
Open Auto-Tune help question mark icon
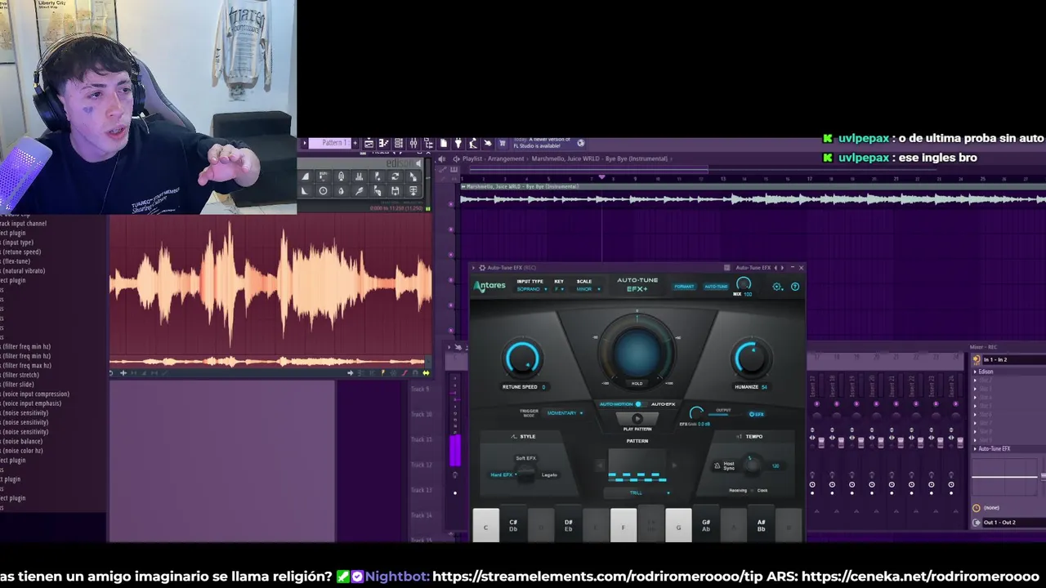click(795, 287)
